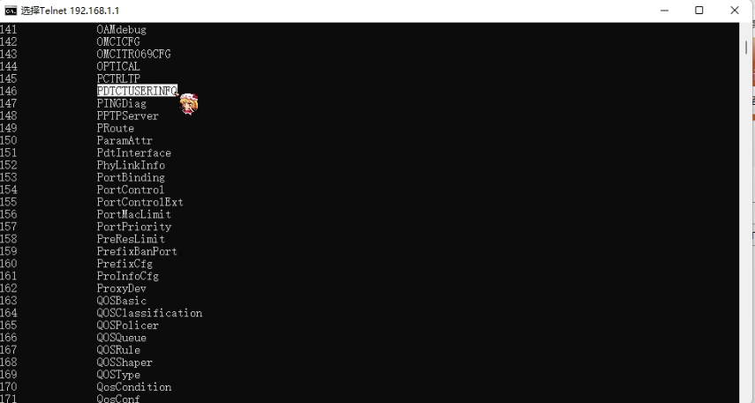Click the QOSClassification entry
The height and width of the screenshot is (403, 755).
tap(149, 312)
